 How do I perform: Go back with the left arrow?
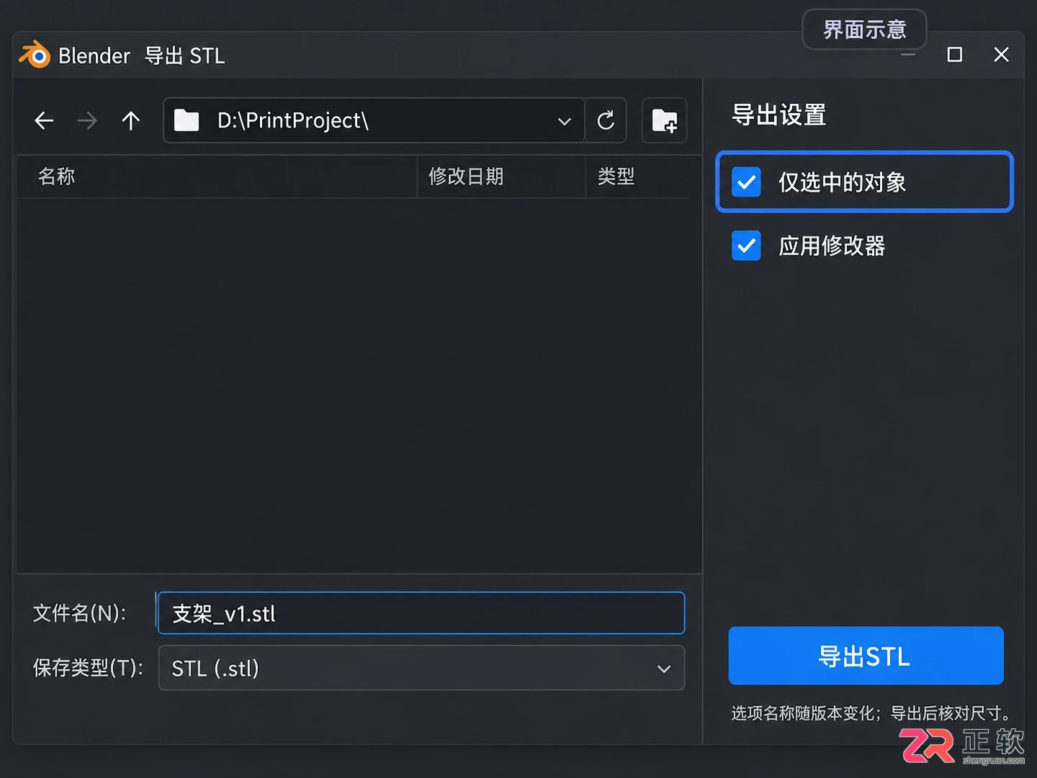pos(44,120)
